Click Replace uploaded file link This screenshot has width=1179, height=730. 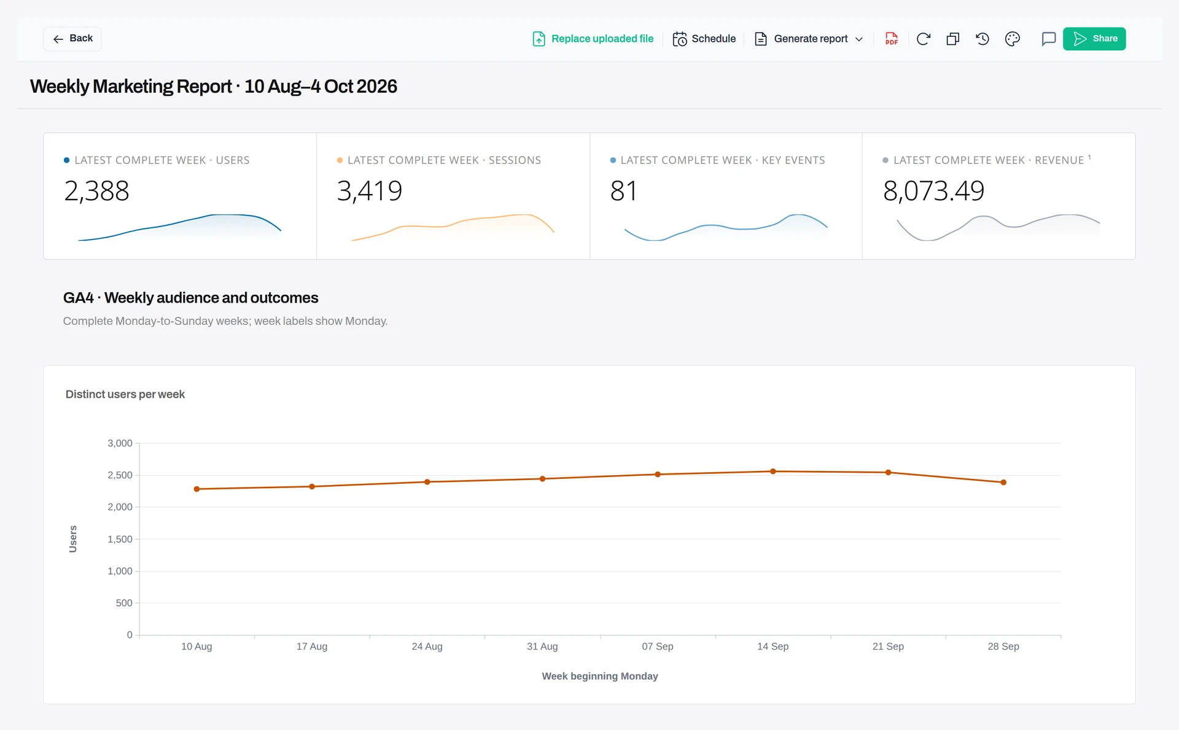(593, 39)
